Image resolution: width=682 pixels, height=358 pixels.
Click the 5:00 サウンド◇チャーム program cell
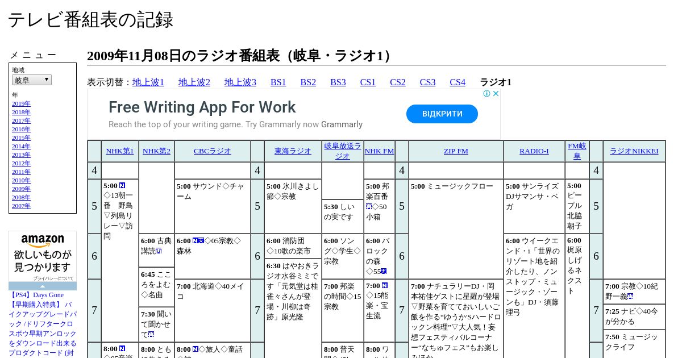213,206
